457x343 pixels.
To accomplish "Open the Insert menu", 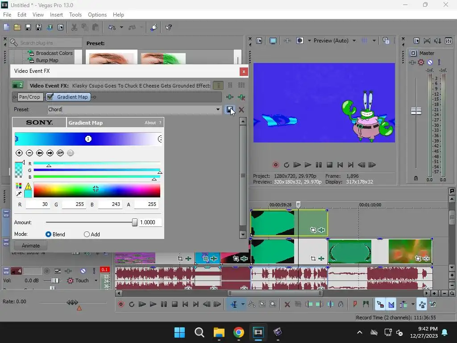I will click(x=56, y=15).
